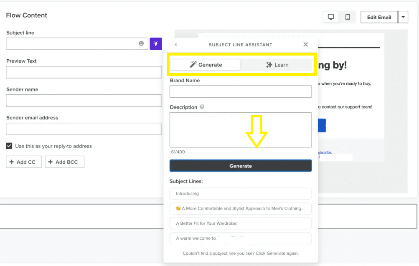This screenshot has height=266, width=419.
Task: Switch to mobile preview mode
Action: [x=348, y=17]
